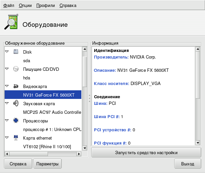Click Запустить средство настройки button

tap(146, 152)
